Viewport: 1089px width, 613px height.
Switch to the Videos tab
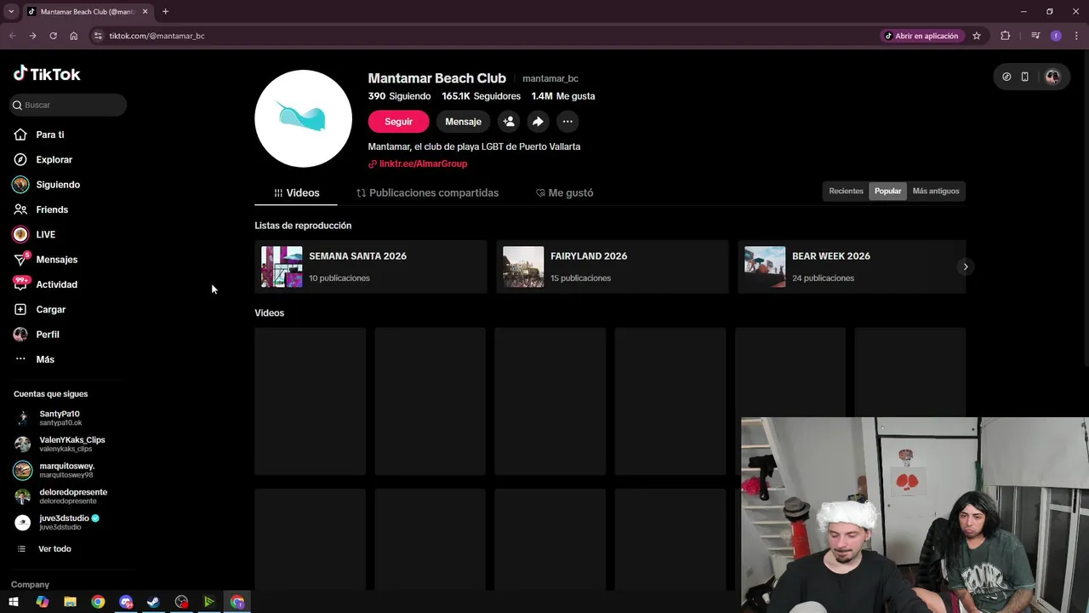(x=296, y=193)
